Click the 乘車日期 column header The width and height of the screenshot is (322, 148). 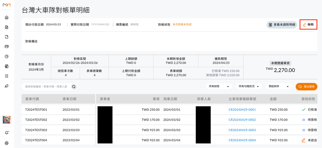pyautogui.click(x=70, y=99)
